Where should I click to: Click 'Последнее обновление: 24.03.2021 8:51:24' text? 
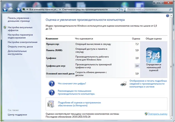[68, 117]
